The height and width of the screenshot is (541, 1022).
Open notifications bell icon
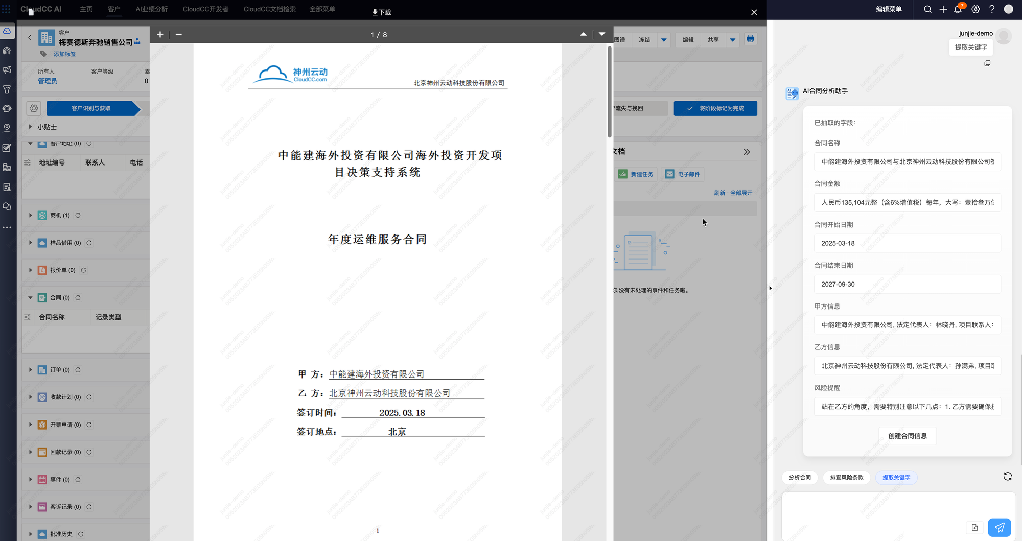click(958, 9)
